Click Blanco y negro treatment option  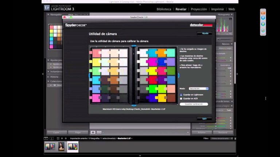225,48
